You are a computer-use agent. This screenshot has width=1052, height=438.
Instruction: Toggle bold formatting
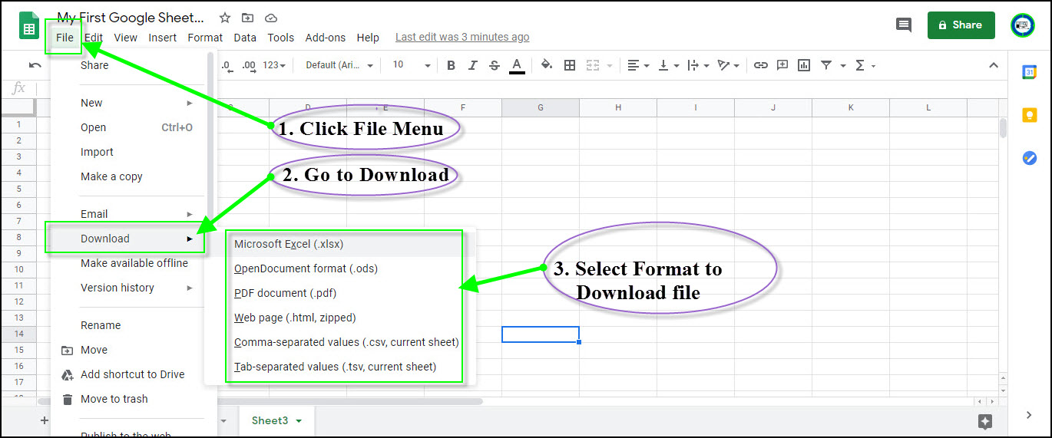click(x=452, y=65)
